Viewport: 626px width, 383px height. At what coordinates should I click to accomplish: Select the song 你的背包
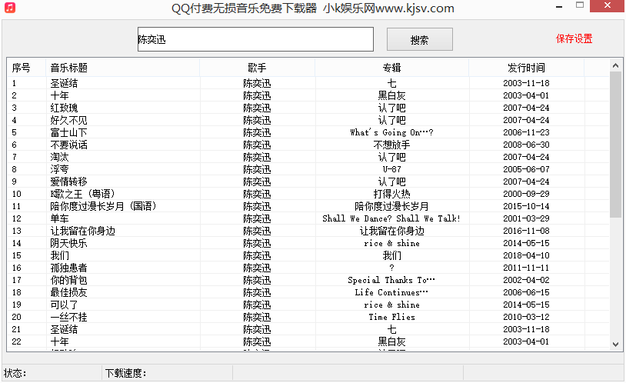point(68,281)
